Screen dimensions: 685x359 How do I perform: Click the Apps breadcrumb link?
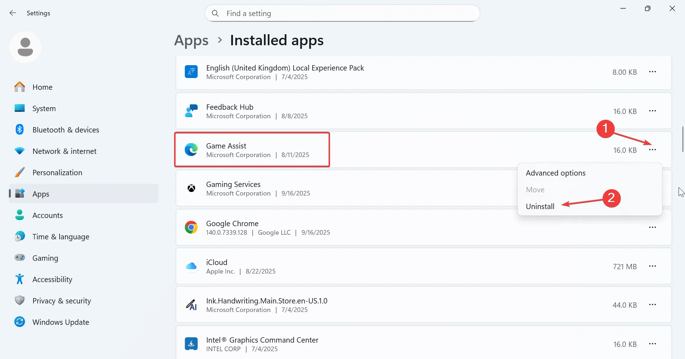(191, 40)
